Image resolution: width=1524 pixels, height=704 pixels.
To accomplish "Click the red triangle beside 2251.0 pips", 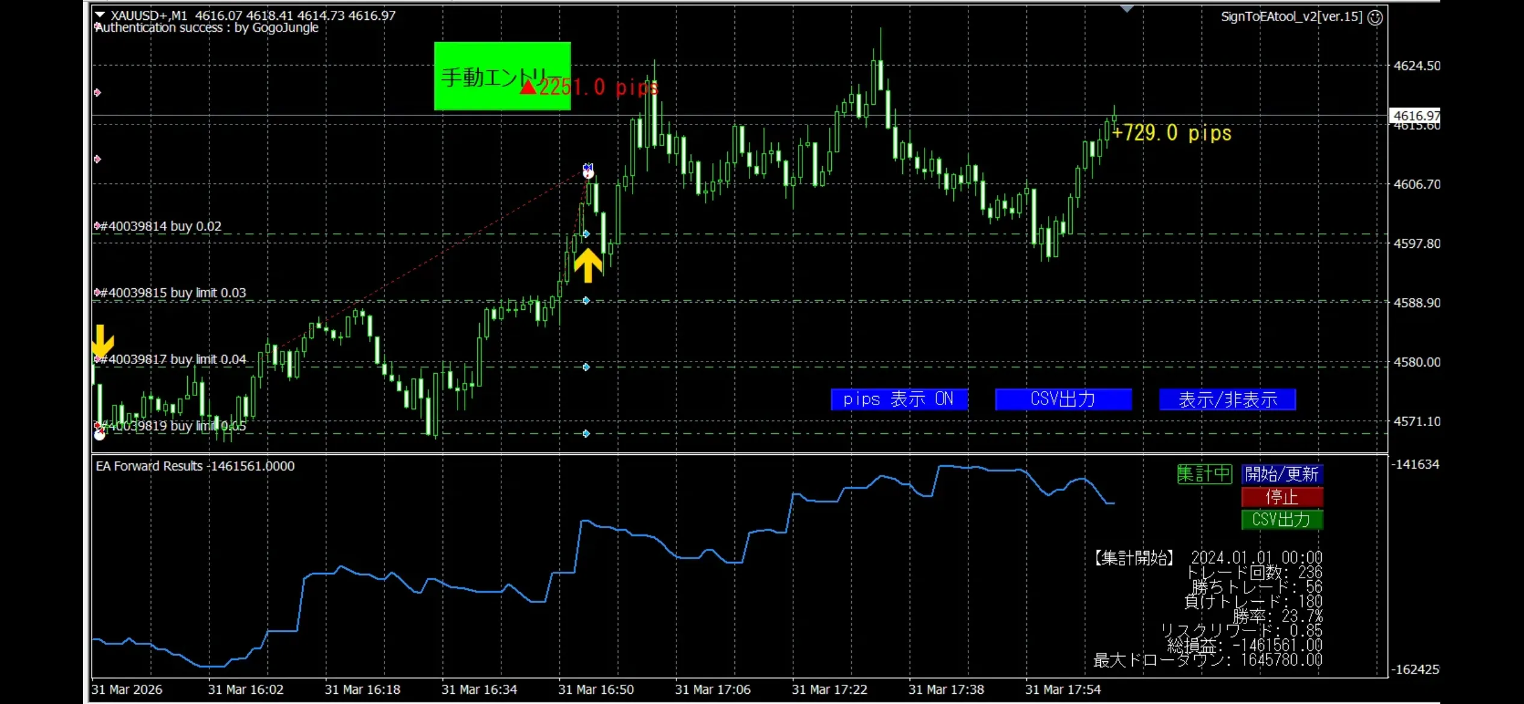I will pyautogui.click(x=528, y=88).
